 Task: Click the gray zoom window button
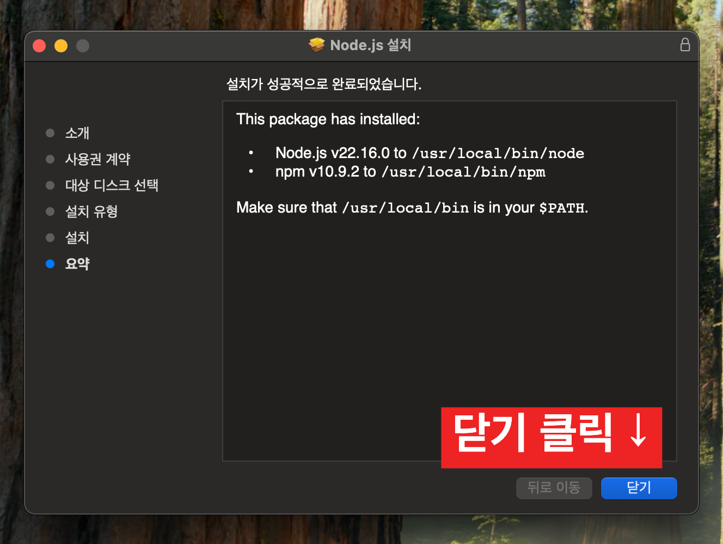pos(83,46)
